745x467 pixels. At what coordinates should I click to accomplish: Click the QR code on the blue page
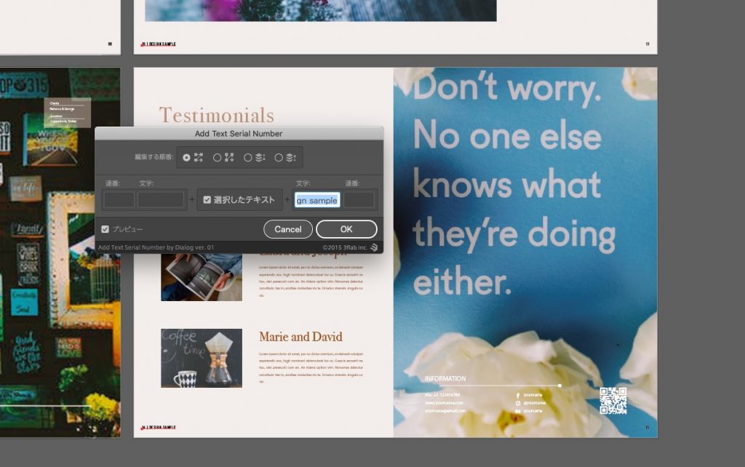point(613,401)
